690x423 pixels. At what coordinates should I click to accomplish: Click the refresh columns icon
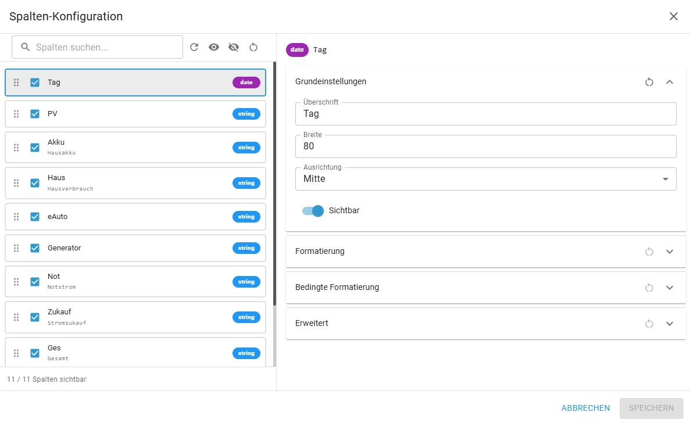click(x=194, y=47)
